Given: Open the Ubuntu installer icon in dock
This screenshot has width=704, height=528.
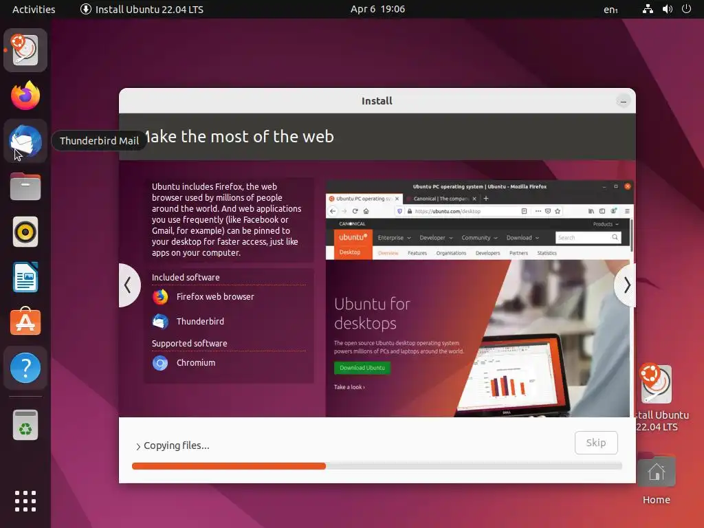Looking at the screenshot, I should tap(25, 49).
